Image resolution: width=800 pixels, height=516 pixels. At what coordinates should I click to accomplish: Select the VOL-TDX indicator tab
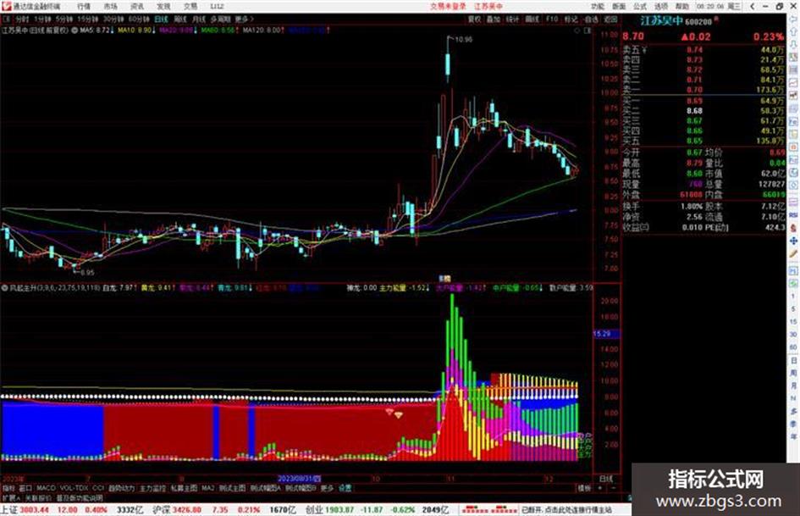tap(74, 488)
